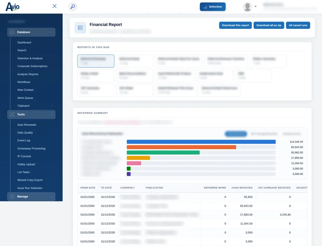Click the blue 114,349.40 bar
This screenshot has width=322, height=246.
[201, 142]
